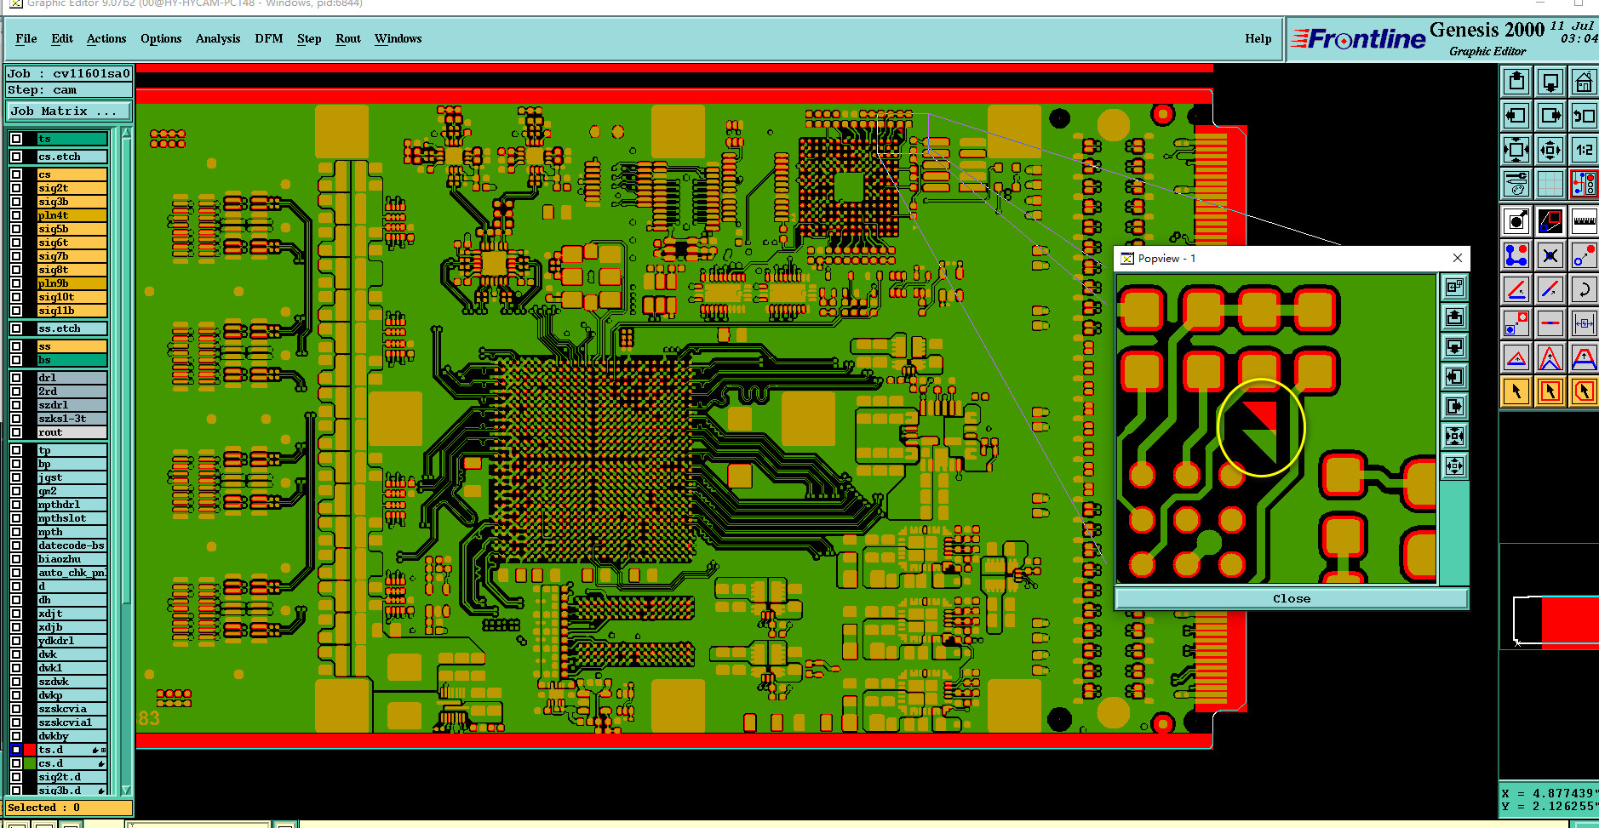Screen dimensions: 1599x828
Task: Tick the checkbox for layer sig2t
Action: pos(16,188)
